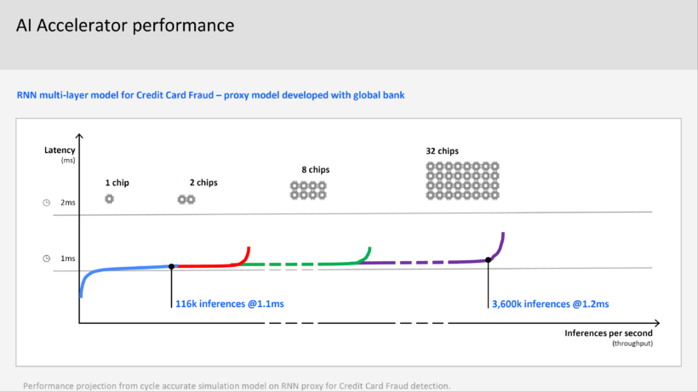Click the '2ms' tick label
This screenshot has width=698, height=392.
[67, 202]
